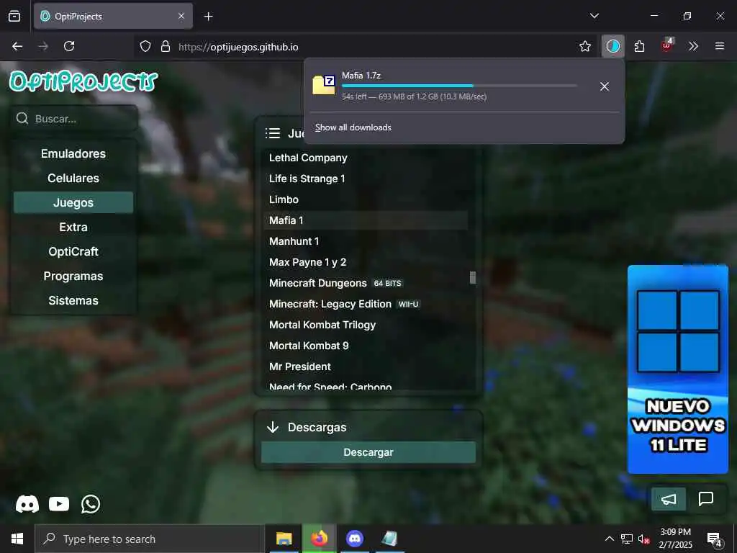Click the Firefox downloads progress icon
Screen dimensions: 737x553
pos(613,46)
